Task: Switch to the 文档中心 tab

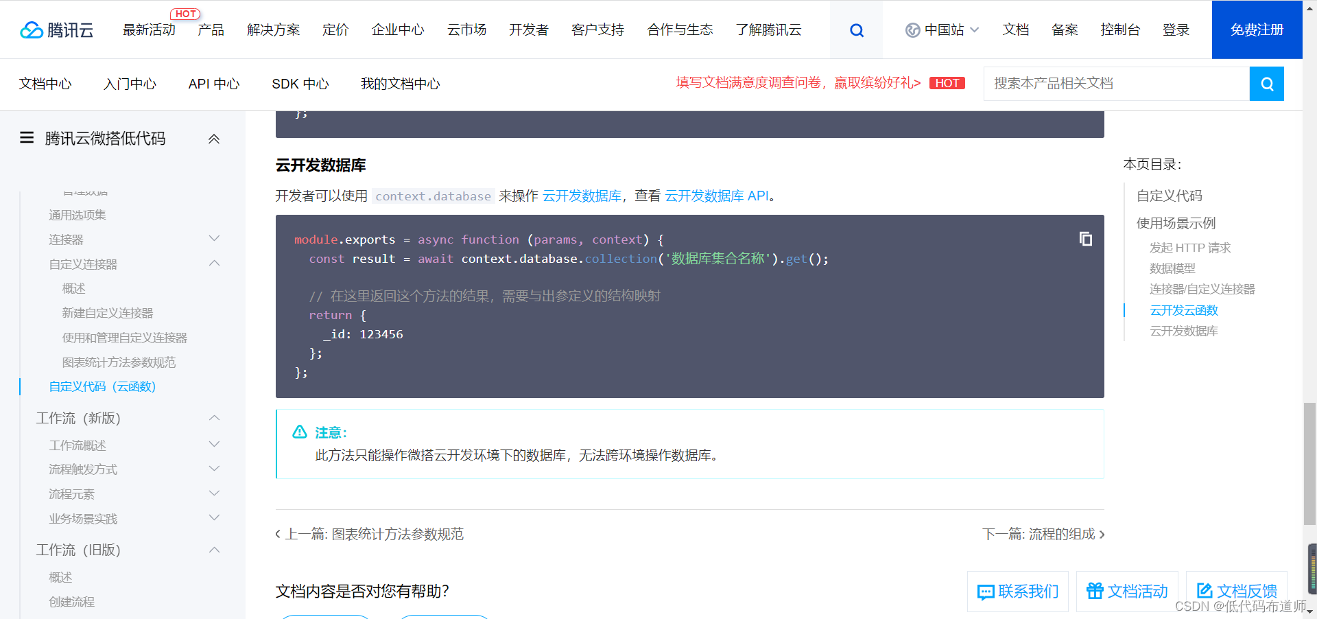Action: click(x=45, y=84)
